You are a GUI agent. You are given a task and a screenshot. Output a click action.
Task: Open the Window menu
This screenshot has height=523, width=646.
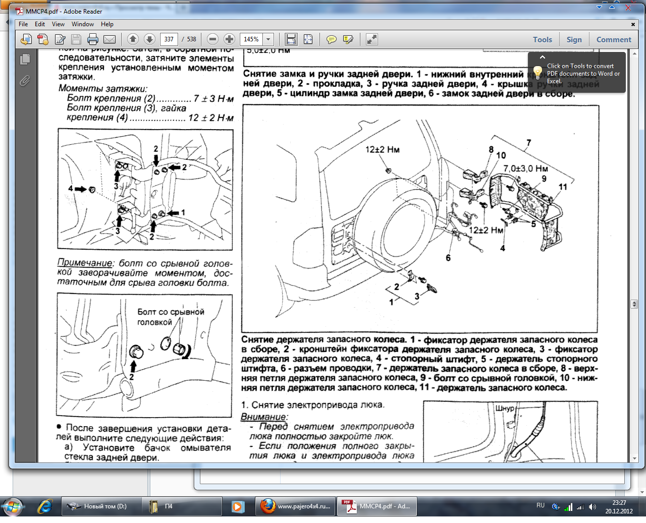(82, 24)
